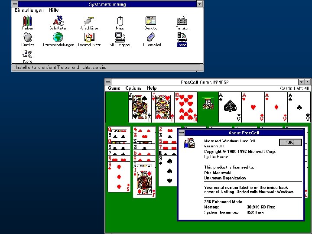Image resolution: width=312 pixels, height=234 pixels.
Task: Open the About FreeCell dialog's control menu box
Action: (x=182, y=133)
